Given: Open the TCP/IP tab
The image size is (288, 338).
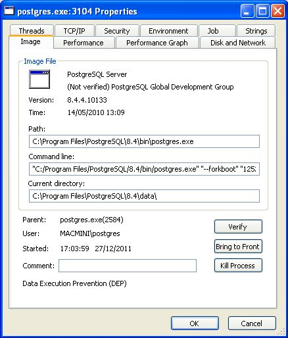Looking at the screenshot, I should pos(74,31).
